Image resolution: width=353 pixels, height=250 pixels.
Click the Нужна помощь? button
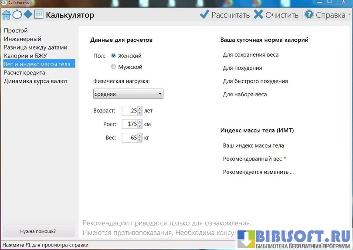point(38,231)
